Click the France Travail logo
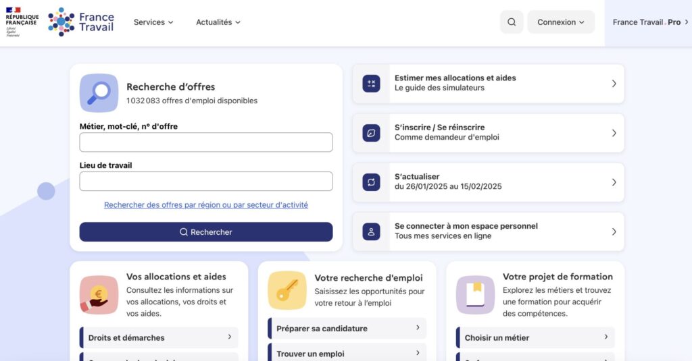 [81, 22]
